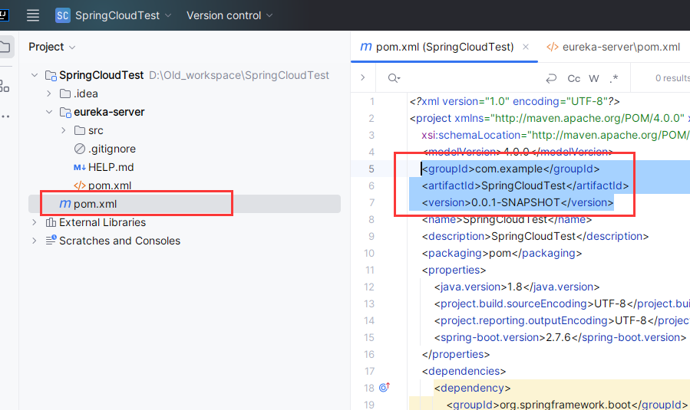Click the search history magnifier icon
Image resolution: width=690 pixels, height=410 pixels.
(x=394, y=78)
